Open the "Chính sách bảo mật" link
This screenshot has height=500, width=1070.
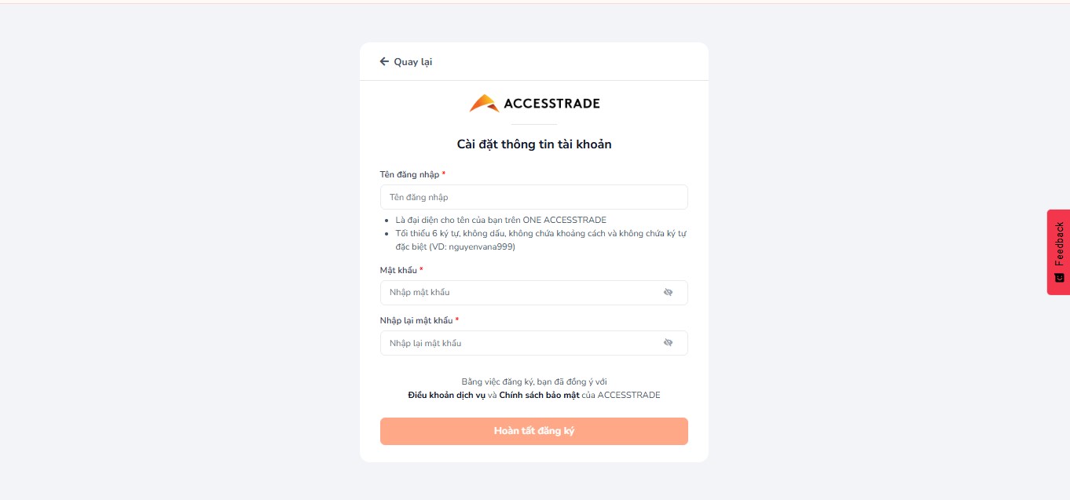pyautogui.click(x=539, y=395)
